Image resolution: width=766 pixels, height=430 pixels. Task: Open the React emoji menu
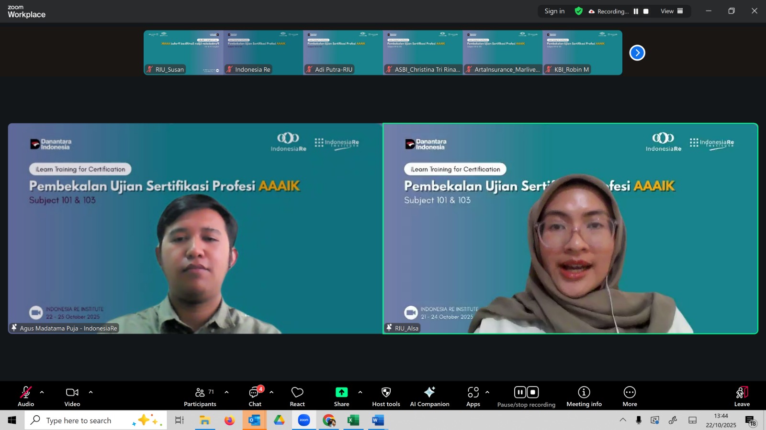[297, 397]
